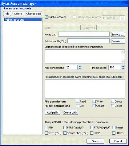
Task: Click the Delete path button
Action: [70, 112]
